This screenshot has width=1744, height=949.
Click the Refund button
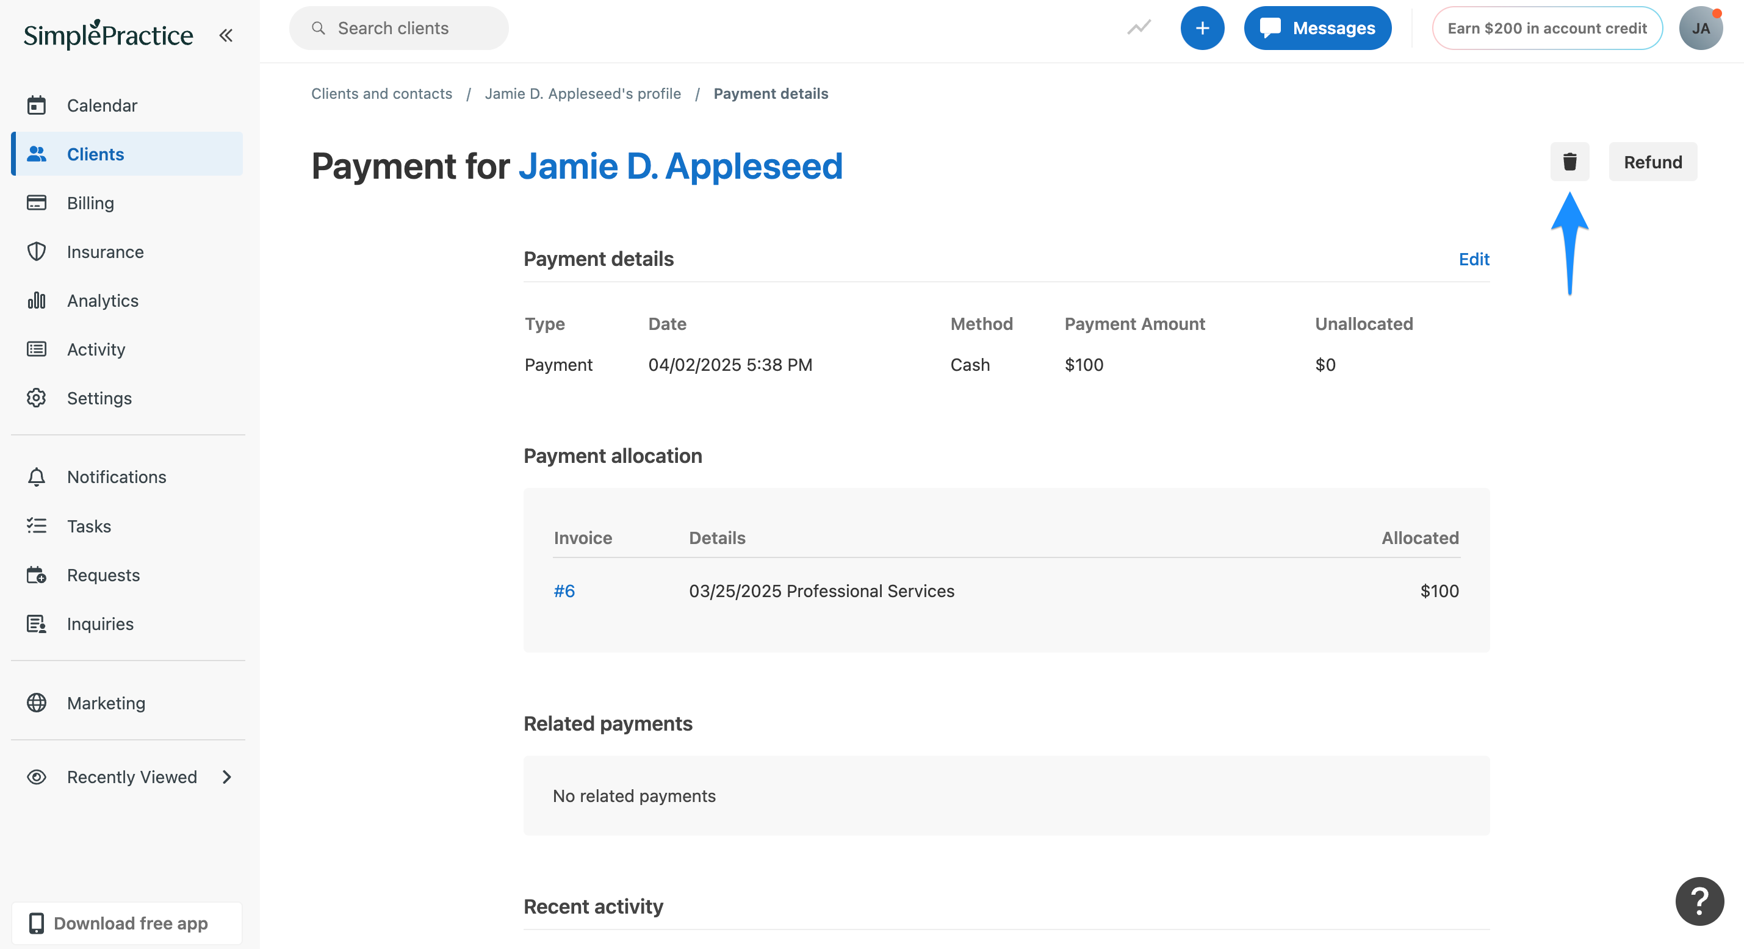[x=1652, y=162]
